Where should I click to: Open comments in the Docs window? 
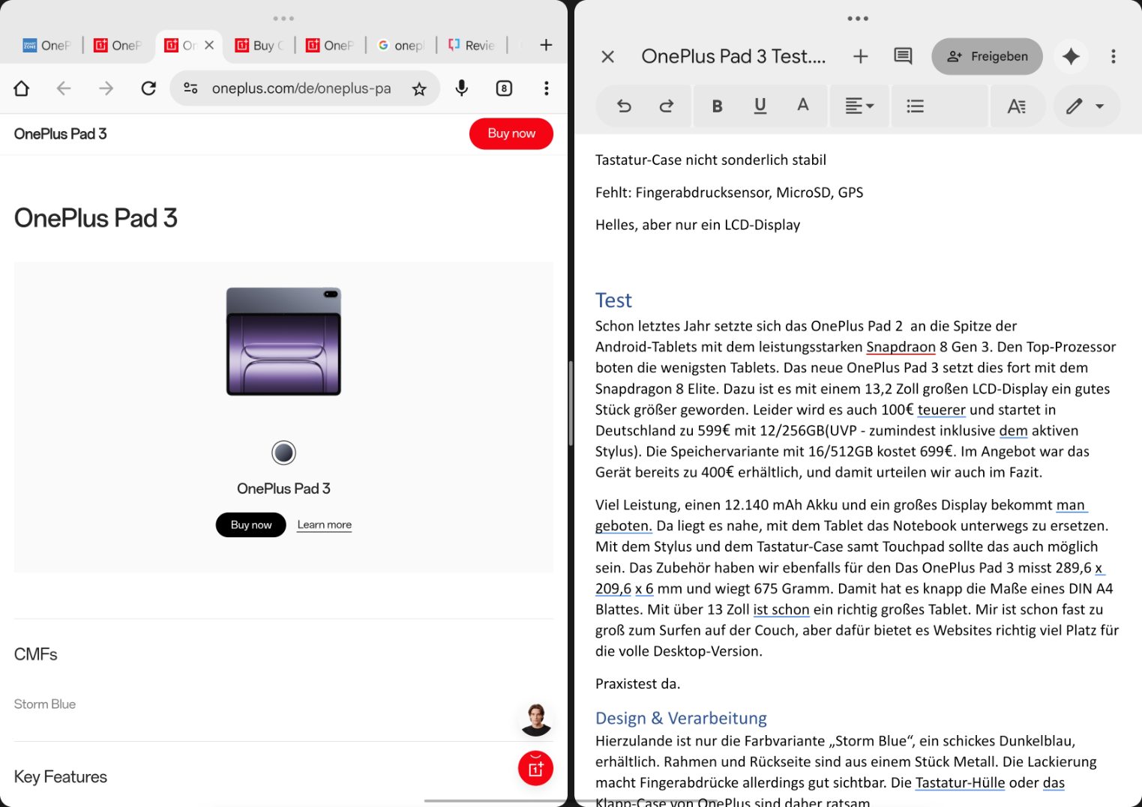point(903,56)
